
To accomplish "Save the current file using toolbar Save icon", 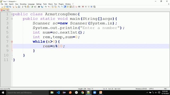I will (x=7, y=7).
